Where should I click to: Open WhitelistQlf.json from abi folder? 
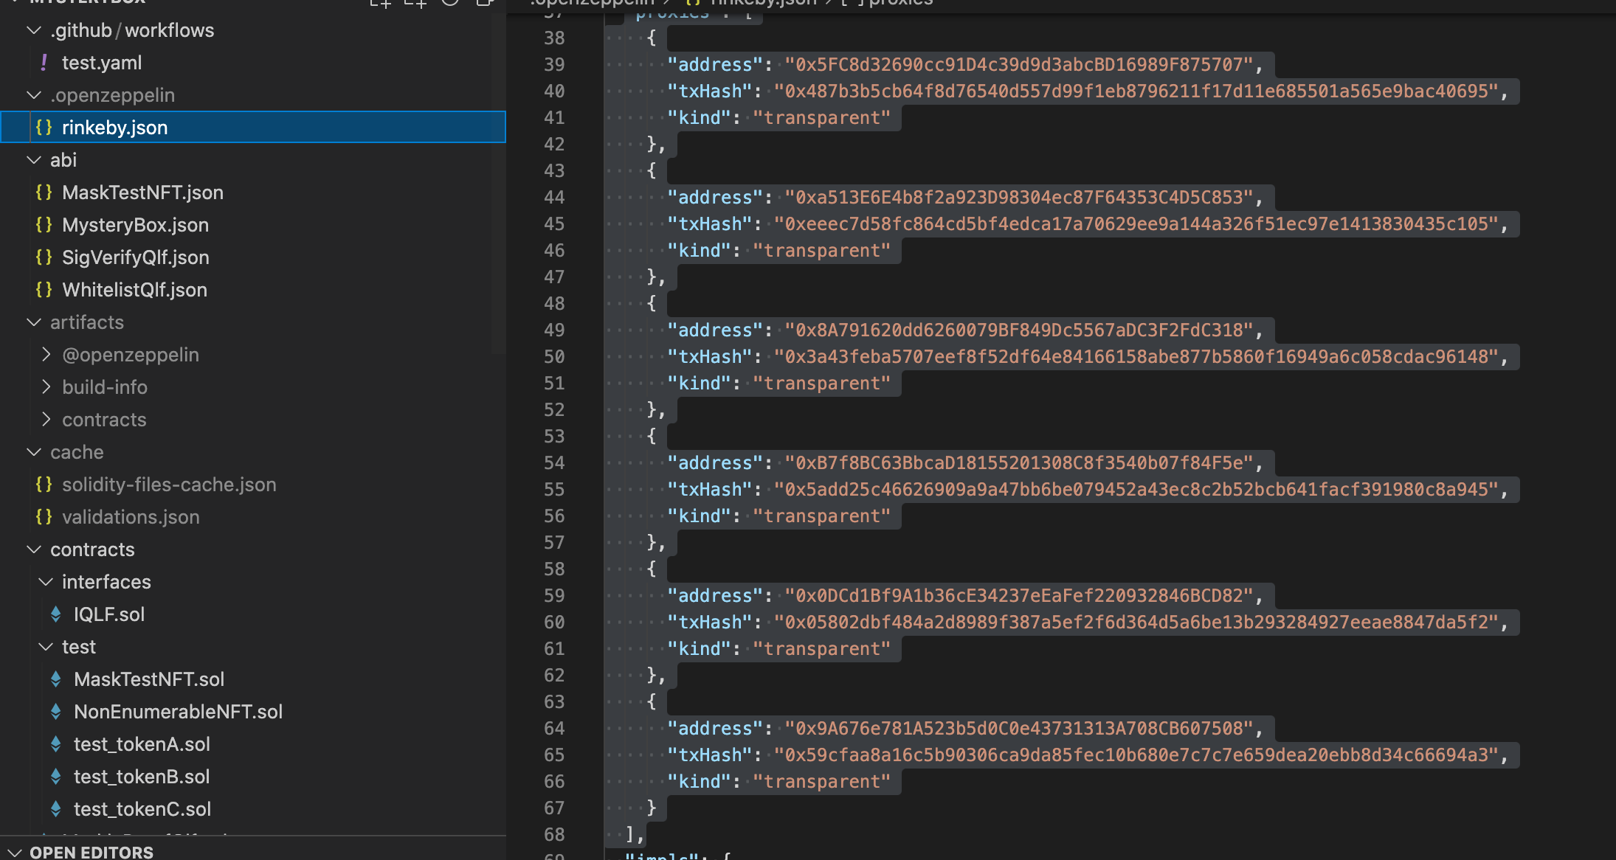pos(134,290)
